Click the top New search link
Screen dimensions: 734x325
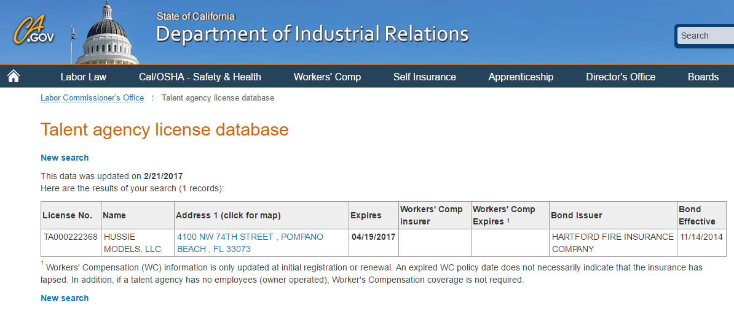(x=65, y=158)
